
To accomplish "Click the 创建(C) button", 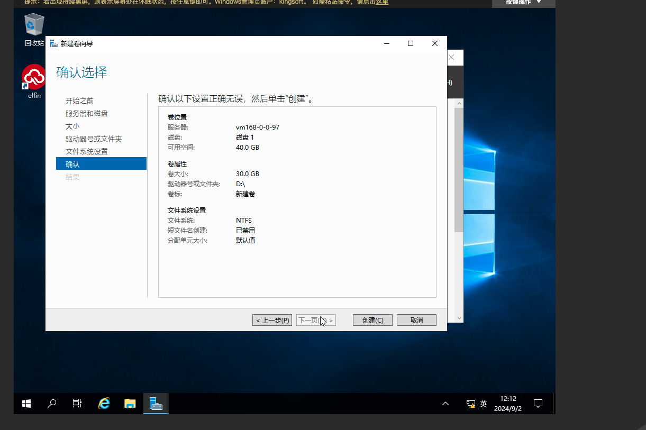I will pyautogui.click(x=372, y=320).
